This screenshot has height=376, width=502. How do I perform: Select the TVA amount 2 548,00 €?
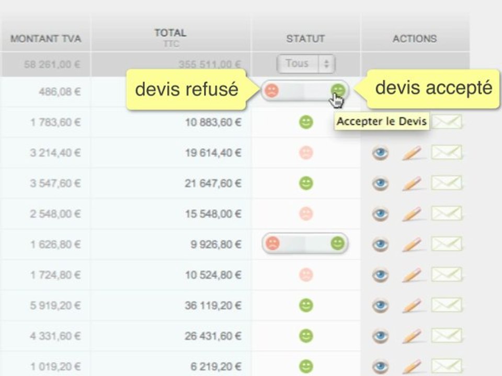(x=55, y=214)
